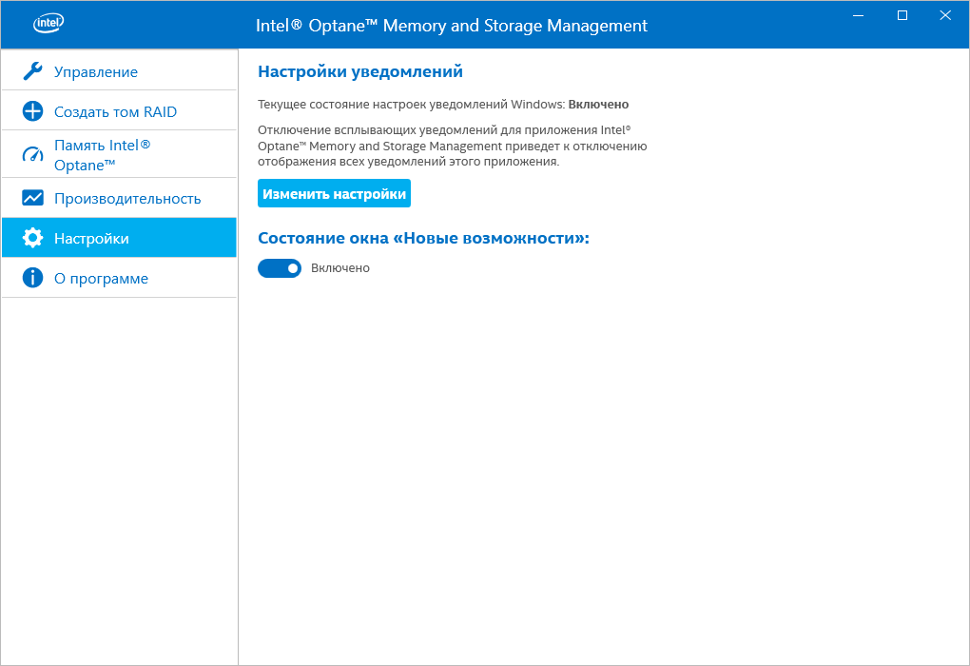Screen dimensions: 970x666
Task: Minimize the Intel Optane window
Action: coord(861,15)
